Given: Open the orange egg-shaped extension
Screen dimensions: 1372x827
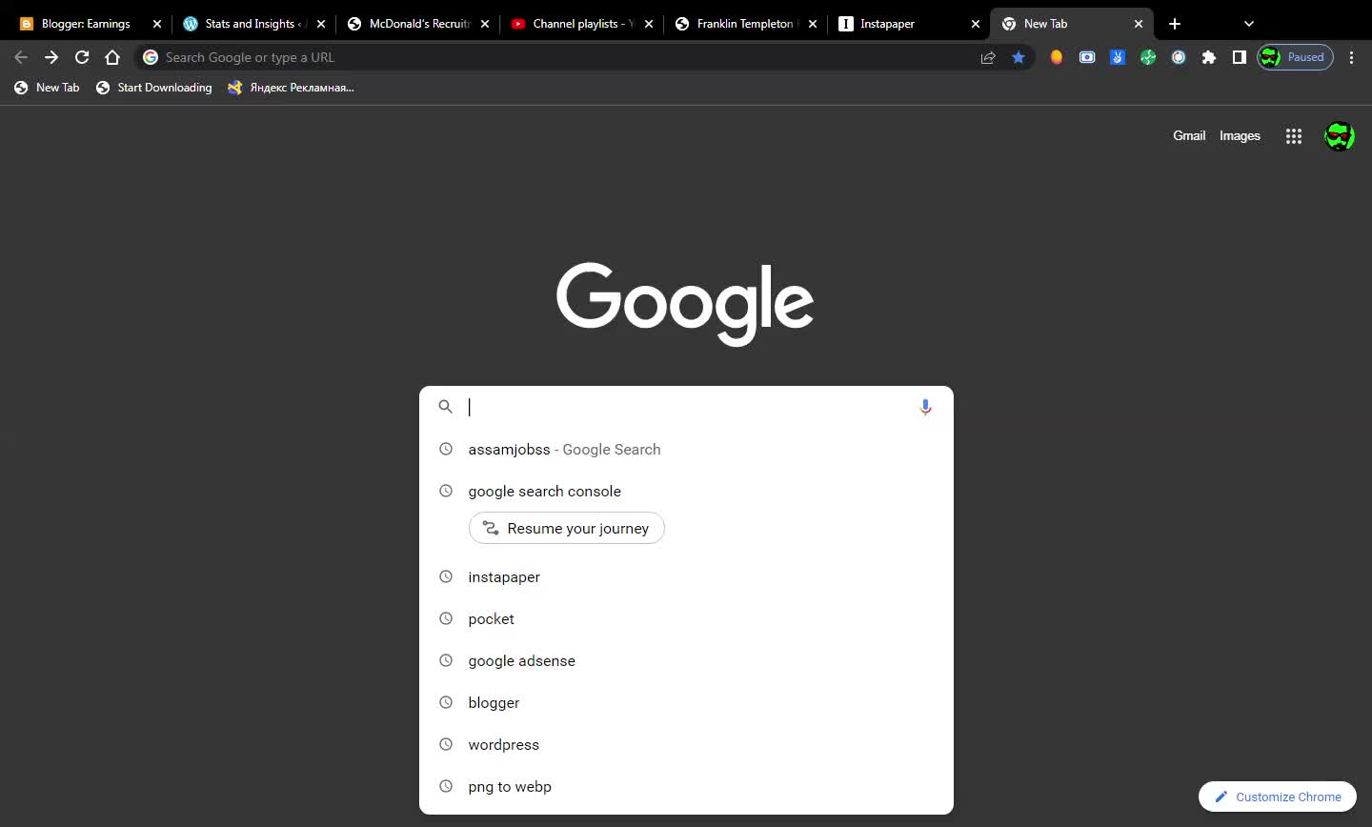Looking at the screenshot, I should tap(1057, 57).
